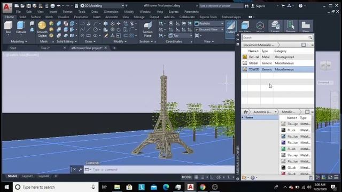Open the Realistic visual style dropdown
Screen dimensions: 342x192
point(209,23)
